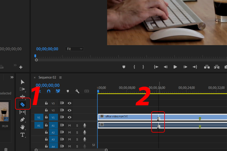Toggle Linked Selection in timeline
Image resolution: width=227 pixels, height=151 pixels.
click(x=58, y=91)
